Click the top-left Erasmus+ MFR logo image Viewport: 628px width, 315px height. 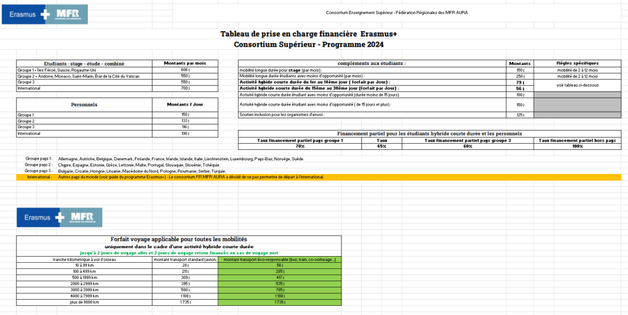[x=45, y=14]
